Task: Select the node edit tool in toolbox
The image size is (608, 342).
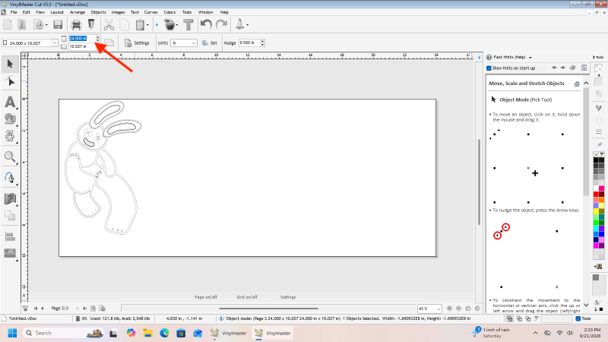Action: tap(10, 81)
